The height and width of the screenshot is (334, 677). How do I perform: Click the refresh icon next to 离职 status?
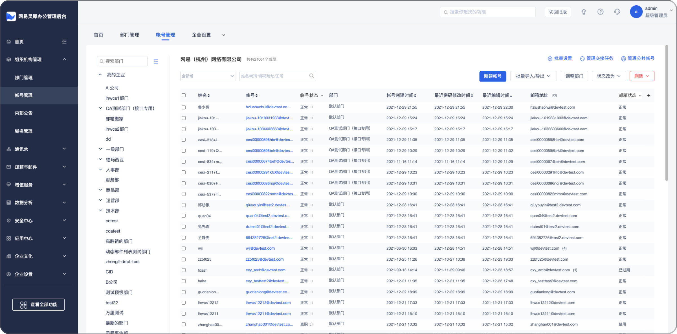[312, 324]
